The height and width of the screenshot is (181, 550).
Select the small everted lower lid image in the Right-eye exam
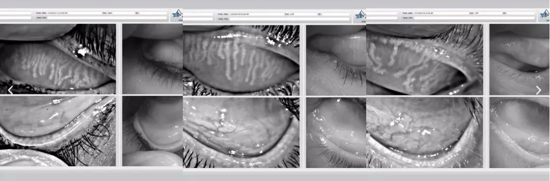[x=152, y=131]
